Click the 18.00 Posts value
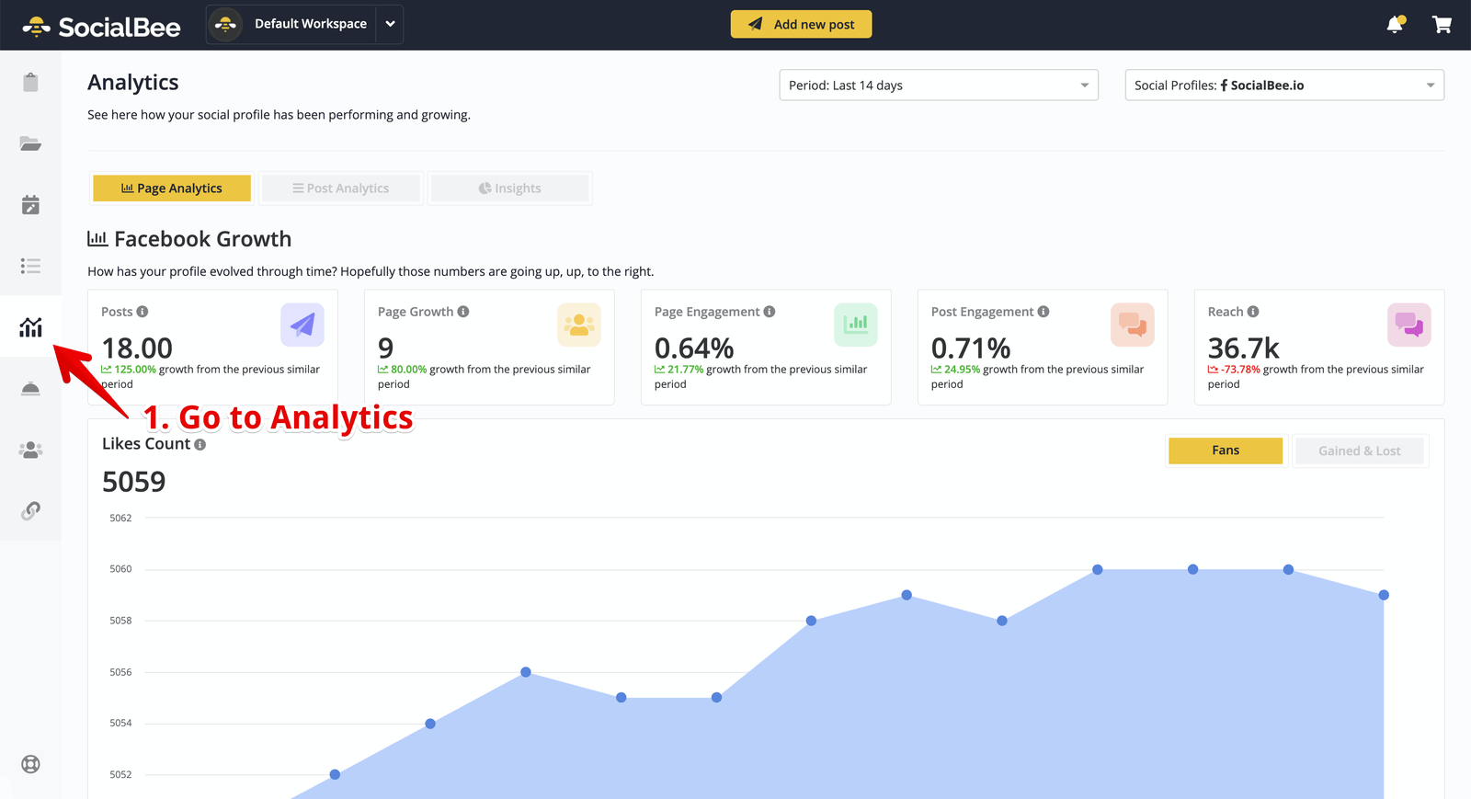Screen dimensions: 1471x799 pos(137,348)
